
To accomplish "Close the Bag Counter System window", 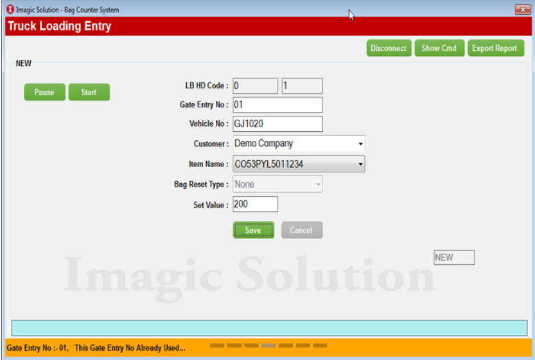I will coord(522,10).
